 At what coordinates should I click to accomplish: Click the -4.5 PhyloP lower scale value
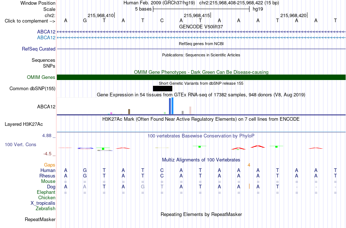(47, 154)
